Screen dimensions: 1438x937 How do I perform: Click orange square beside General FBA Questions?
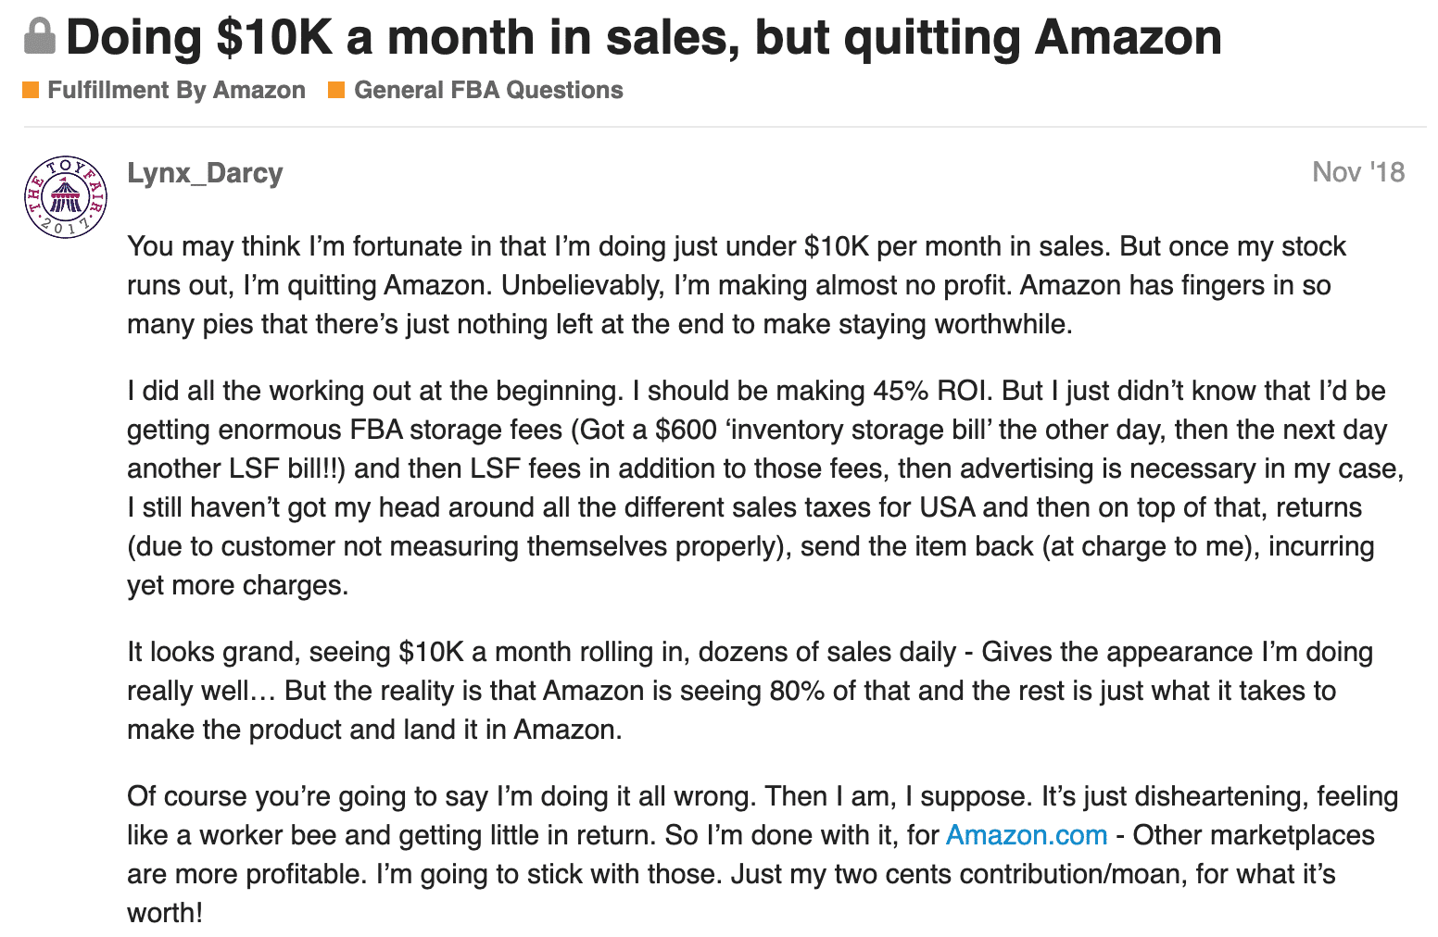337,90
